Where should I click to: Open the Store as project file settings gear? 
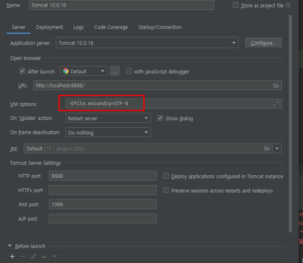coord(288,5)
